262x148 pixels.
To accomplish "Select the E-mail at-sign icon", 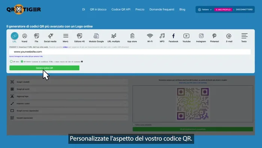I will coord(229,36).
